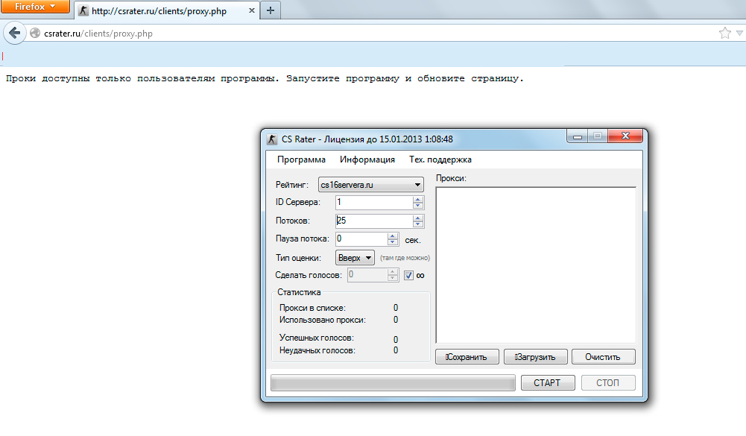The image size is (746, 436).
Task: Click the Потоков field showing 25
Action: (374, 221)
